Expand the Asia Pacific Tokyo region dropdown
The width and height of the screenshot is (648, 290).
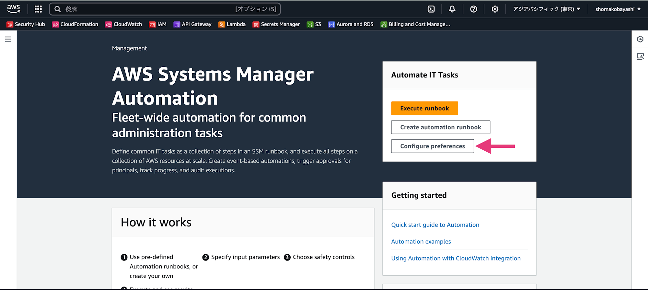click(547, 9)
